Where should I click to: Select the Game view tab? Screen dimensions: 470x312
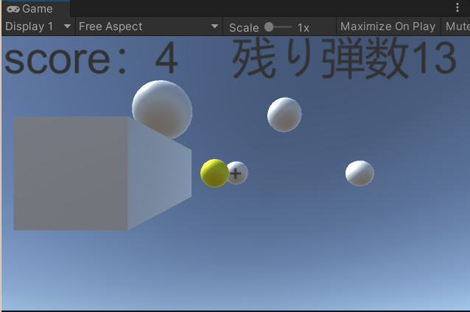click(35, 9)
